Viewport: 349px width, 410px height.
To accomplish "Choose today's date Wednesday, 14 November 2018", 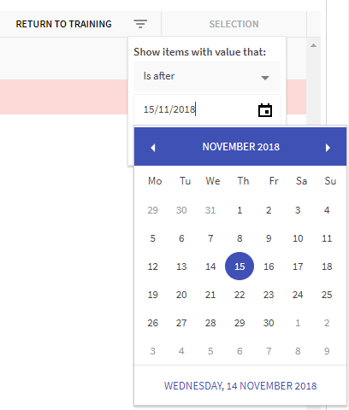I will point(240,386).
